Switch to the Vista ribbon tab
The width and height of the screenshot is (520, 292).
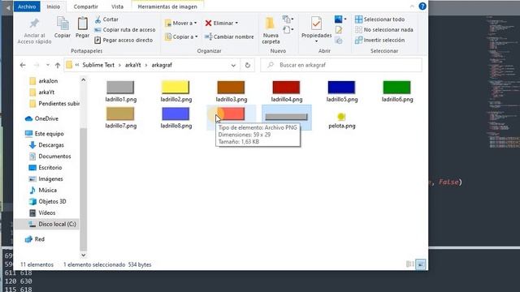click(117, 6)
